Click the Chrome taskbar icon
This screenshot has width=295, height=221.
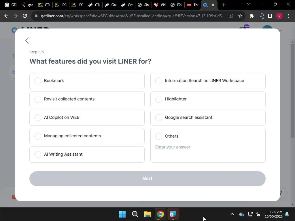[160, 214]
